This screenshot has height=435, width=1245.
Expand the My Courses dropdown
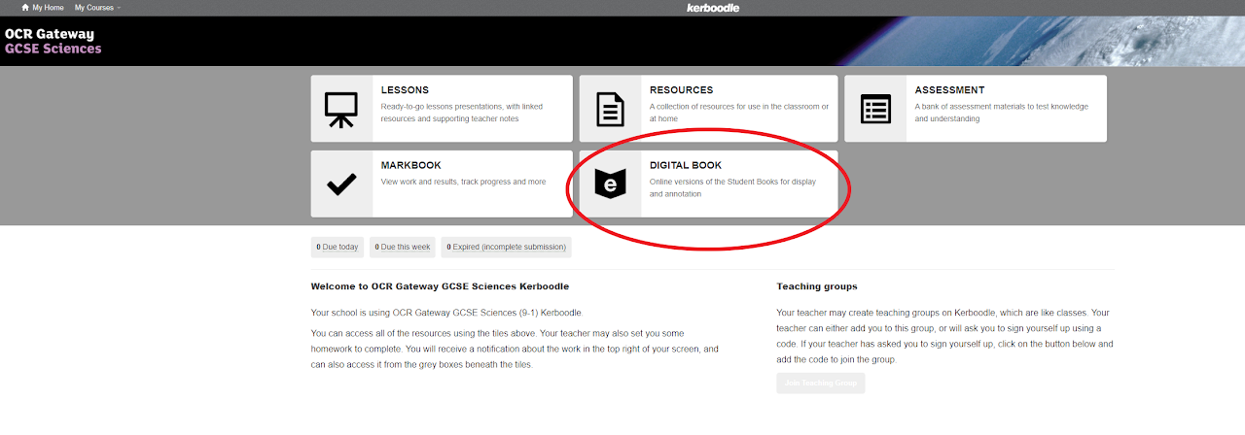coord(98,8)
